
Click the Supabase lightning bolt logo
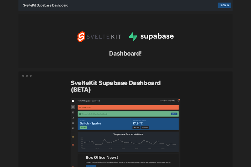pos(133,37)
